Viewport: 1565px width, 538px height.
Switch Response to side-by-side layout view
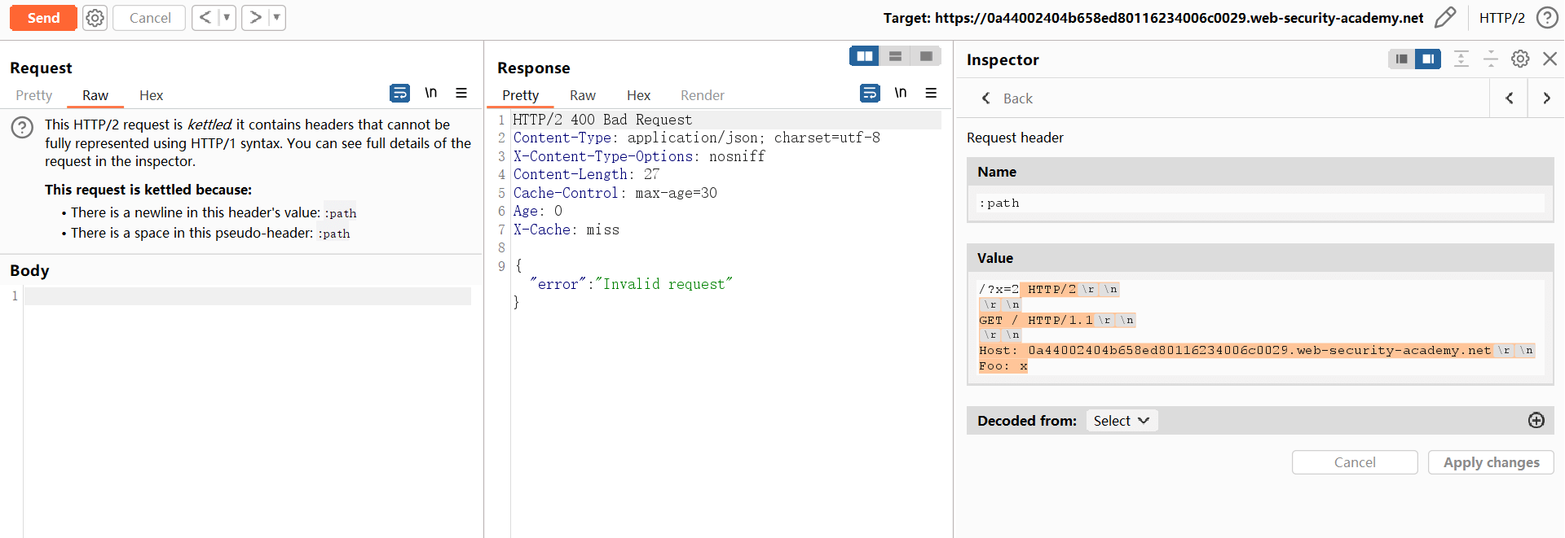[x=864, y=56]
